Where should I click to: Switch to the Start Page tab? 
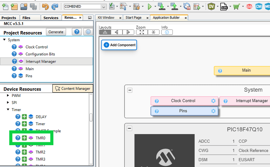133,17
